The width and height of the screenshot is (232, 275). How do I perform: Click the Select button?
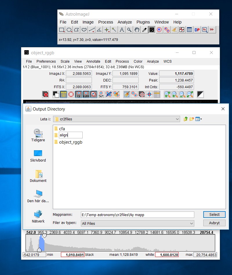(x=214, y=214)
